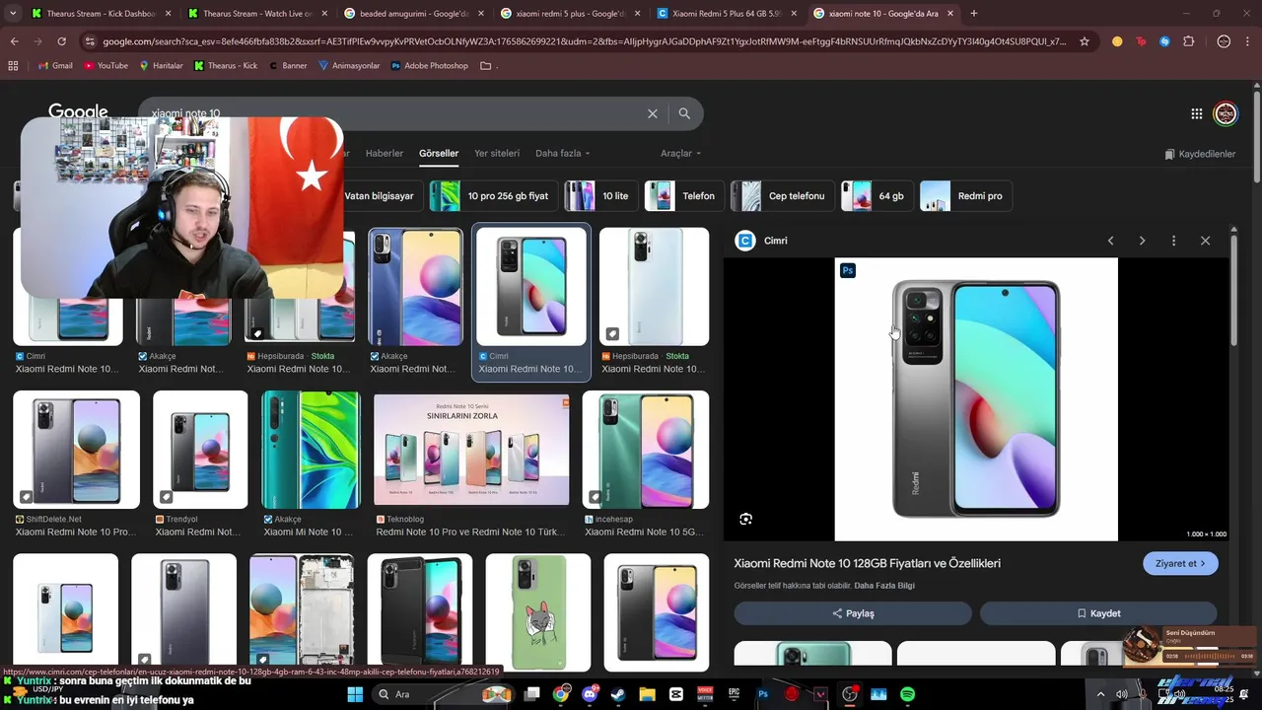The image size is (1262, 710).
Task: Select the 64 gb filter chip
Action: click(876, 195)
